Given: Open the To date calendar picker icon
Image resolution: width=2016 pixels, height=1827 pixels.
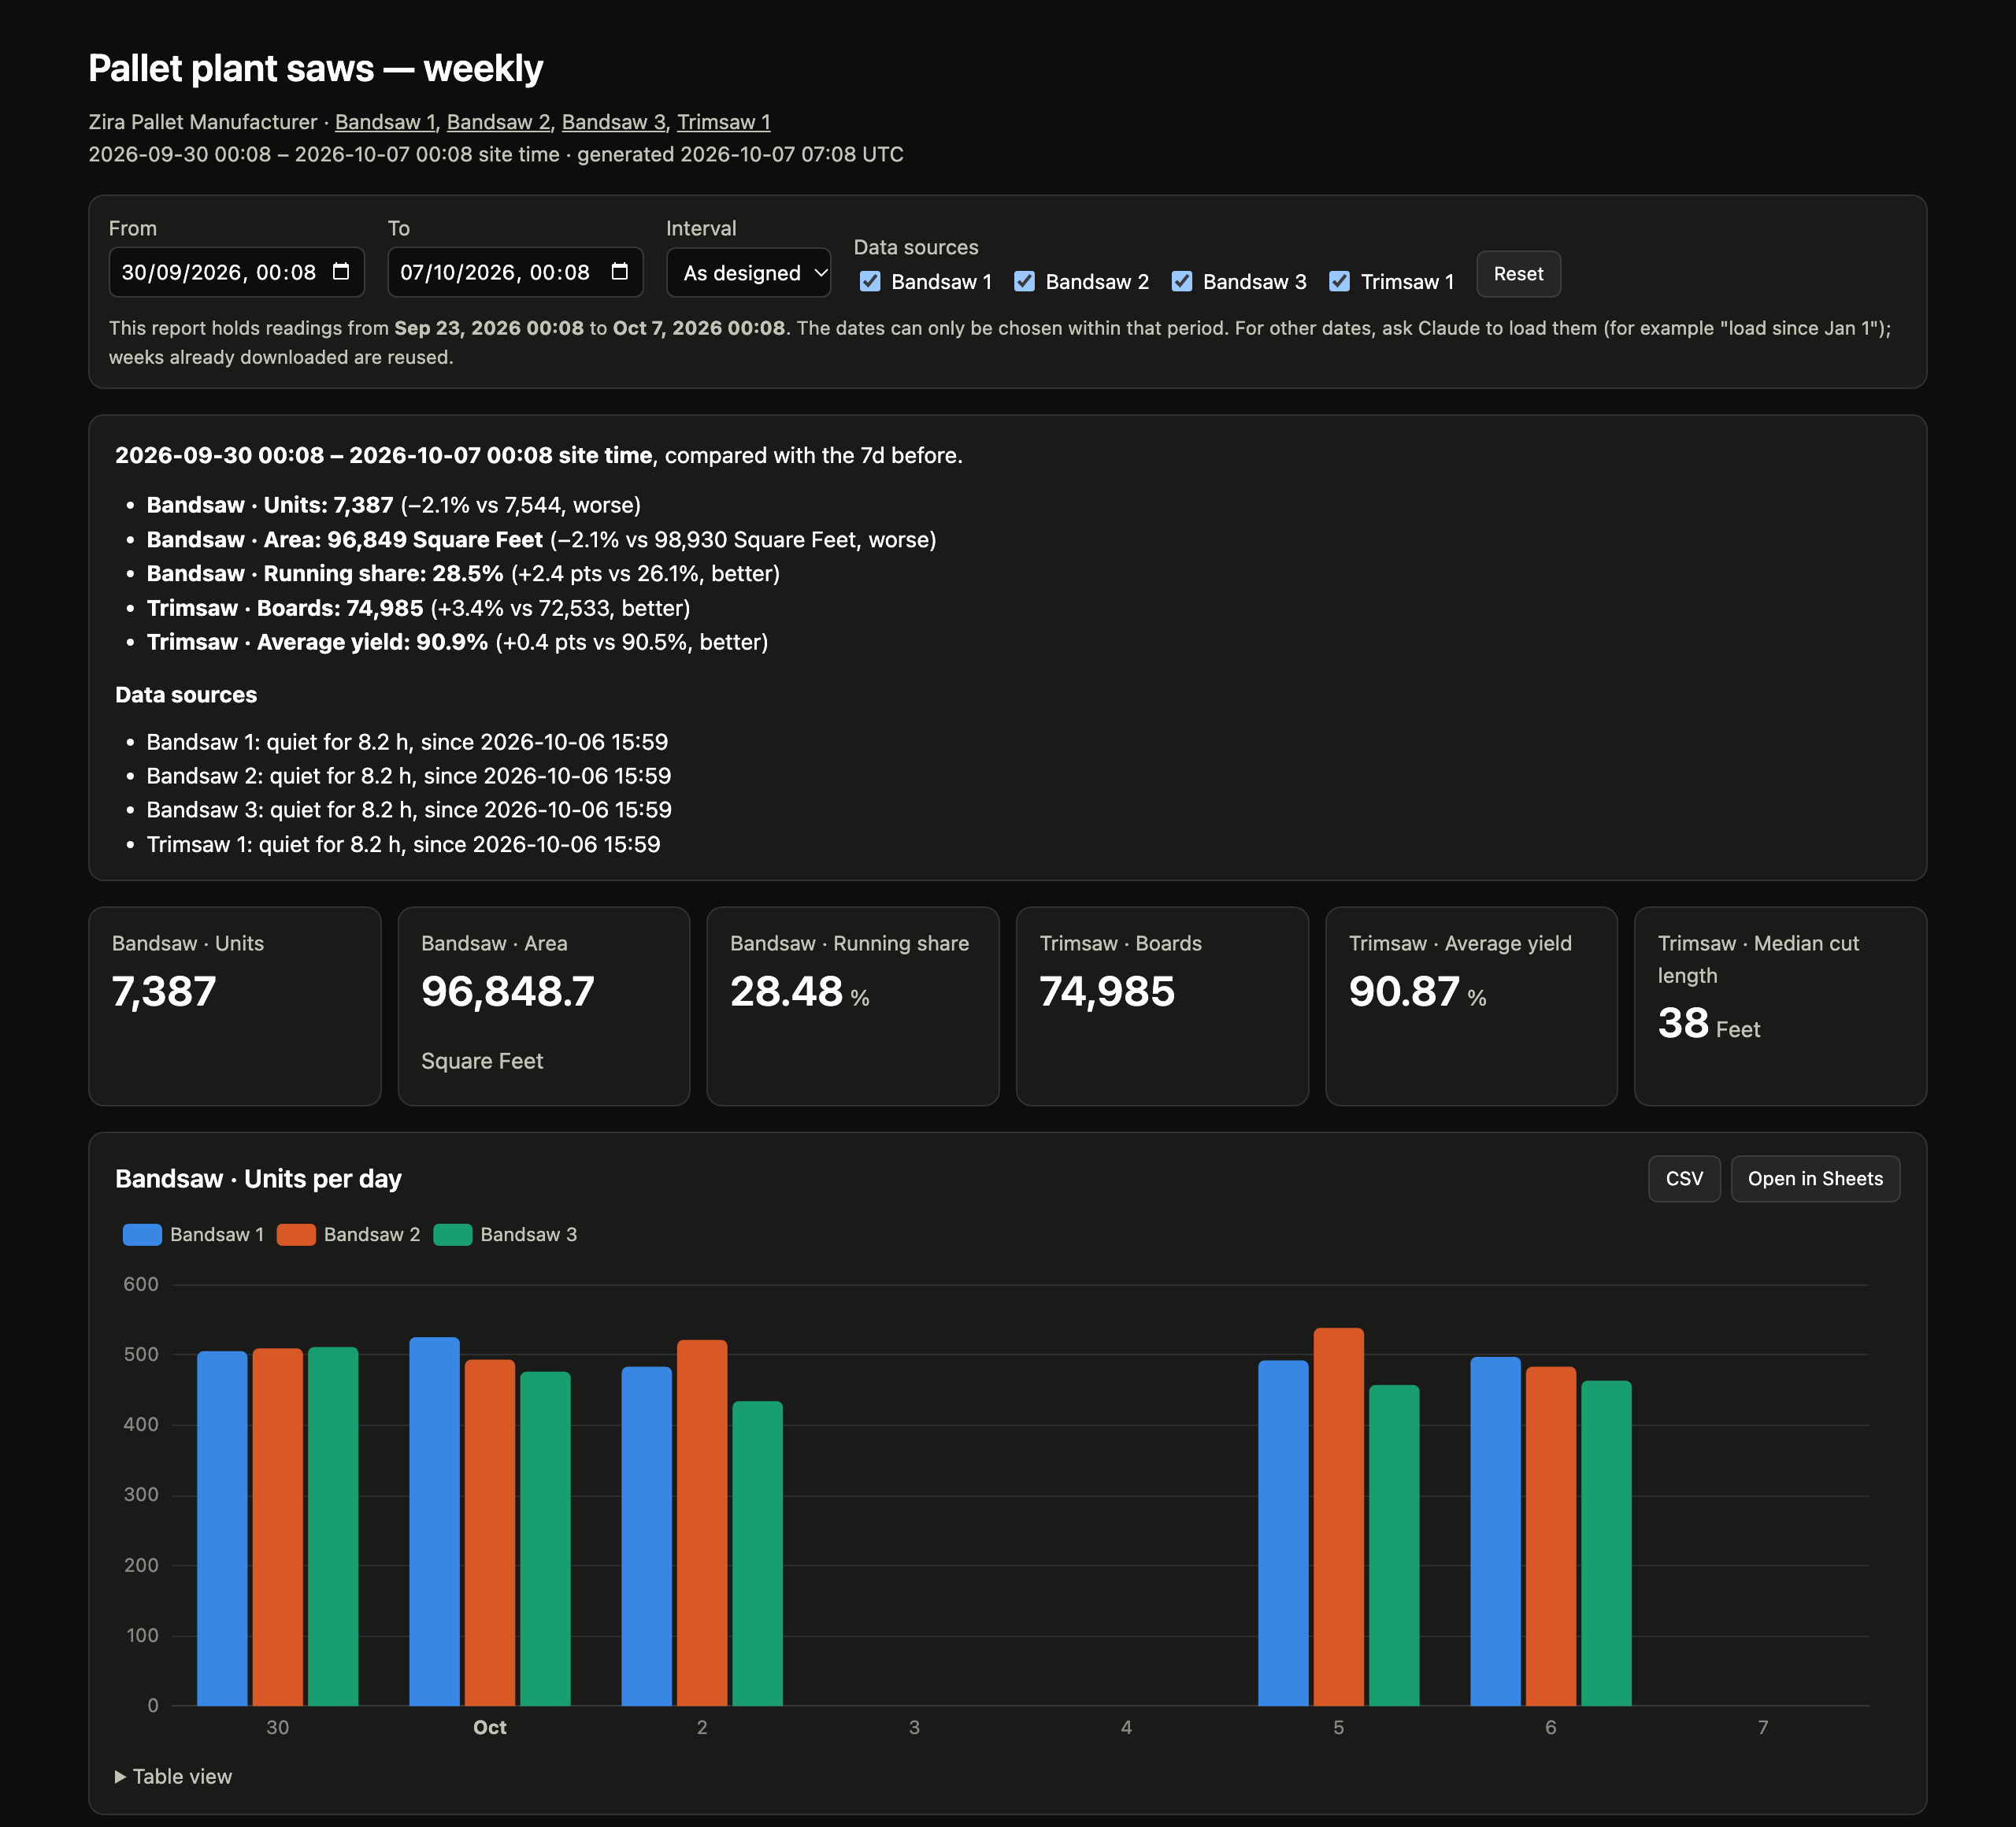Looking at the screenshot, I should coord(620,272).
